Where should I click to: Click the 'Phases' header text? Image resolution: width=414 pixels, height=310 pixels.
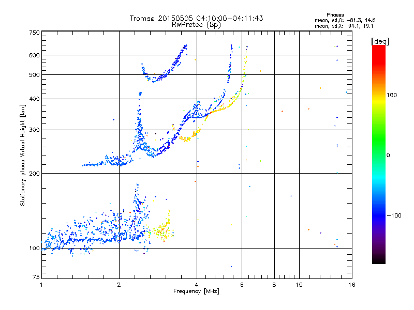(335, 15)
